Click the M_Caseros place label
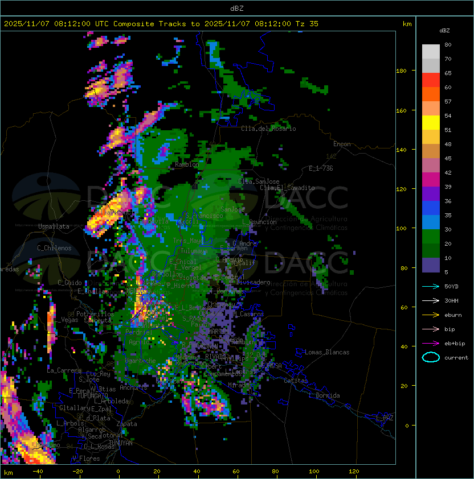 pyautogui.click(x=248, y=314)
